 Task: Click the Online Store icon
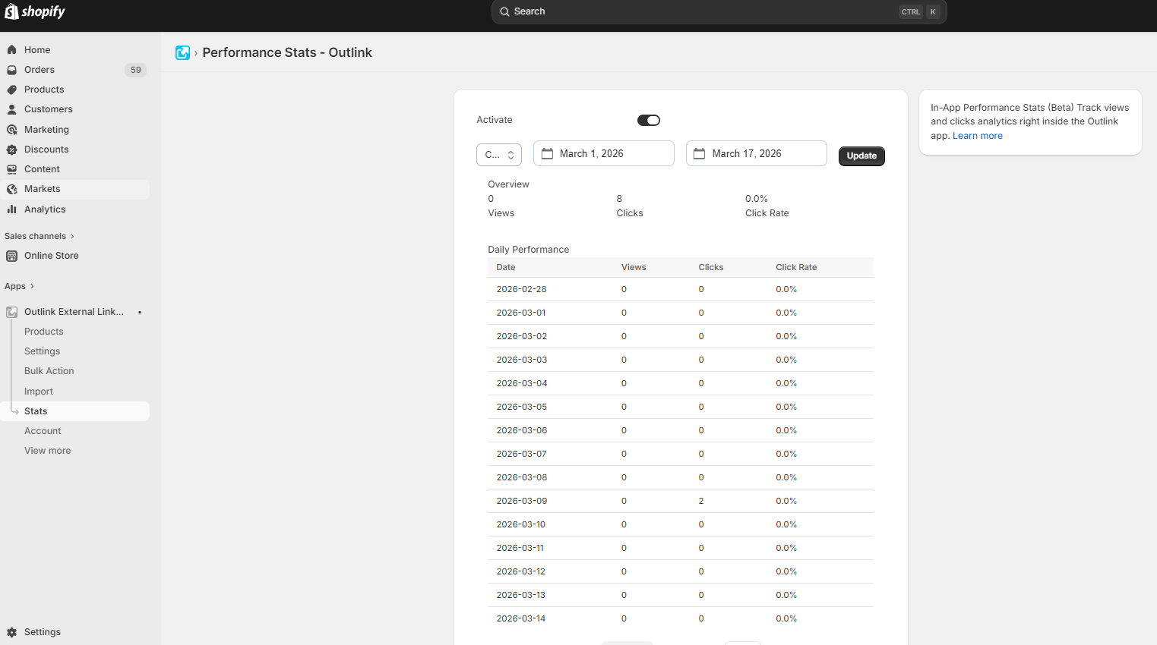click(x=11, y=256)
